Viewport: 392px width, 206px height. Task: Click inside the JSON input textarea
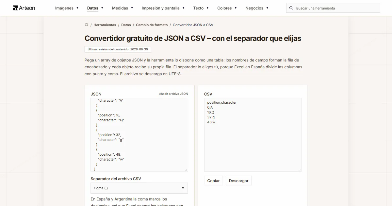point(139,135)
